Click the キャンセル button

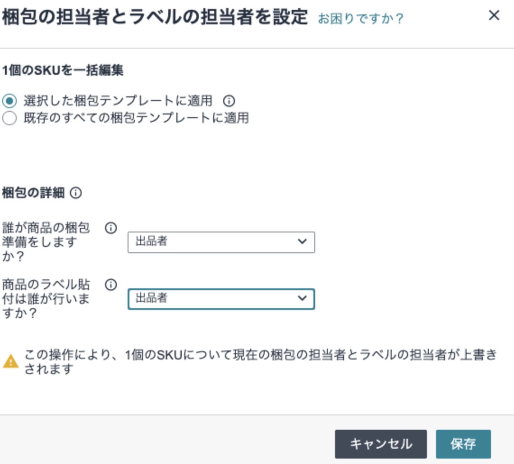(x=381, y=444)
